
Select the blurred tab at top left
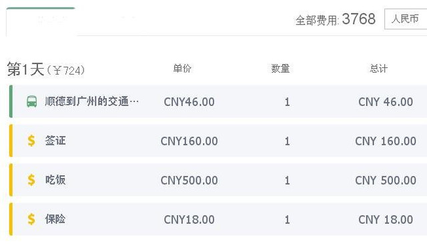pos(41,21)
